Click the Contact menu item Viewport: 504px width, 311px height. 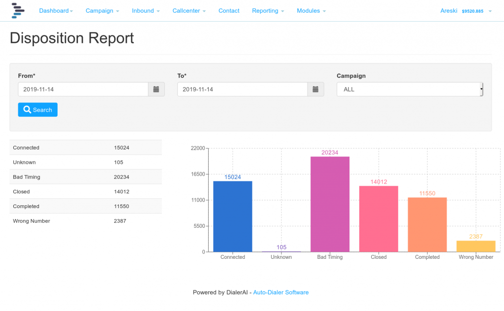pos(228,10)
